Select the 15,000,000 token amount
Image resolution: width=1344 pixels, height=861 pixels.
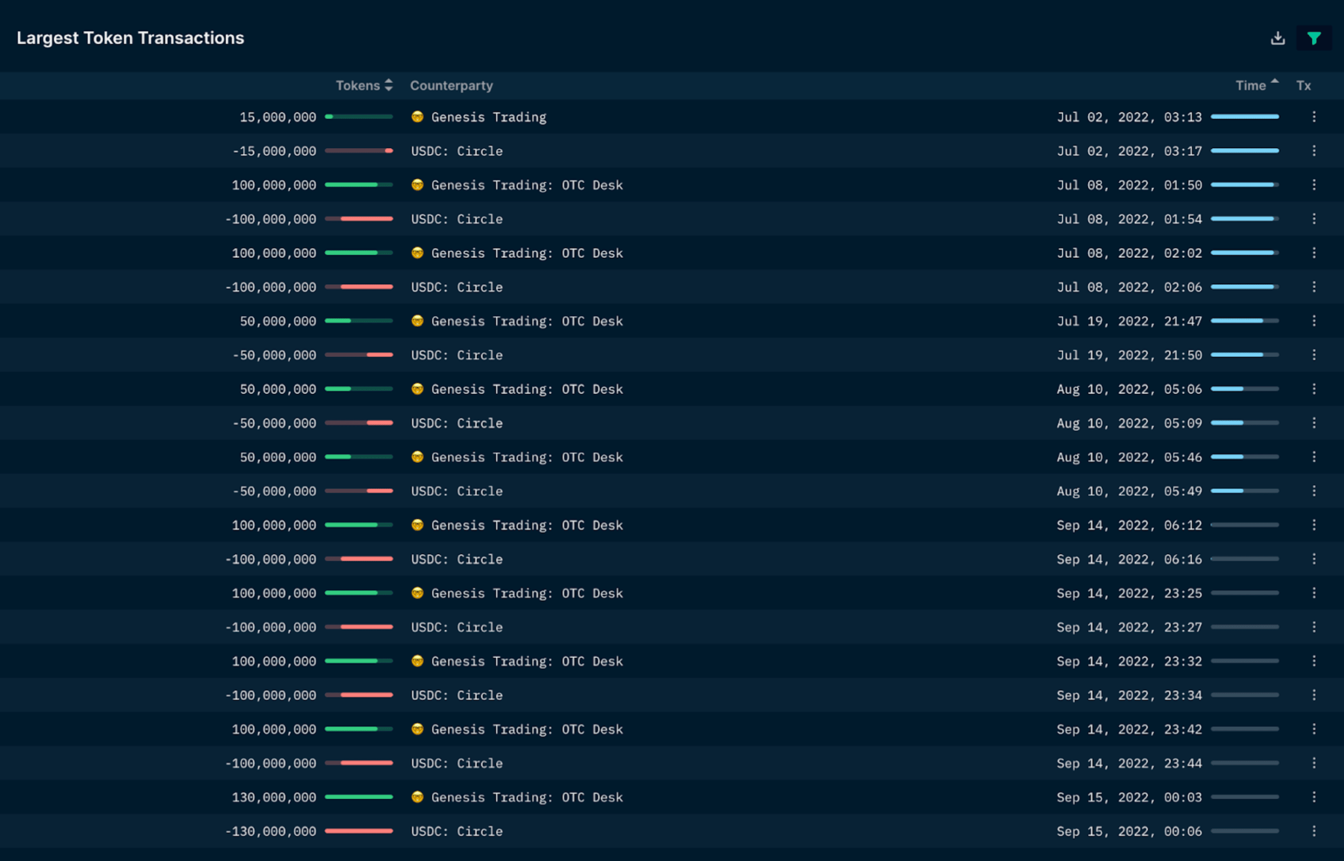278,117
